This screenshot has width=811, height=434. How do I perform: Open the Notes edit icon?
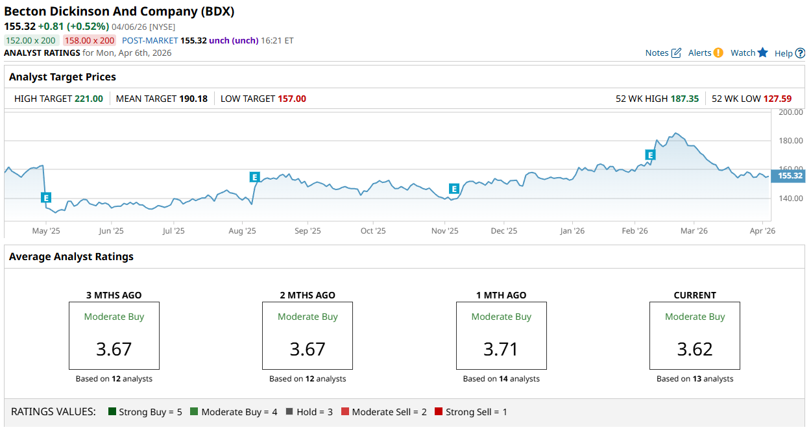click(676, 53)
